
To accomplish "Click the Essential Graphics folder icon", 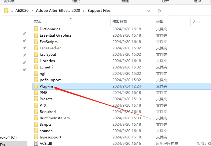I will [36, 35].
